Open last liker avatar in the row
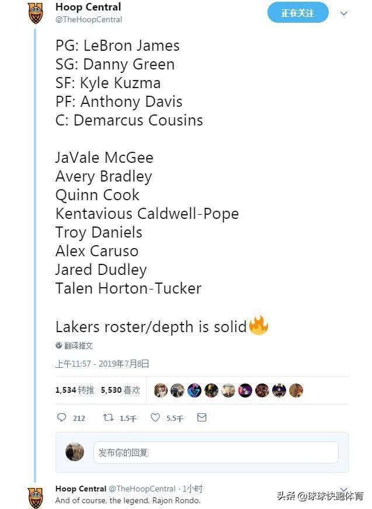The height and width of the screenshot is (509, 372). point(296,391)
